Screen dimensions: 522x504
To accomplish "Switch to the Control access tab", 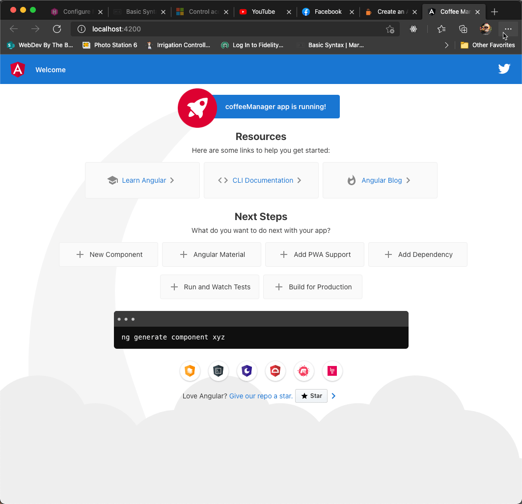I will (203, 12).
